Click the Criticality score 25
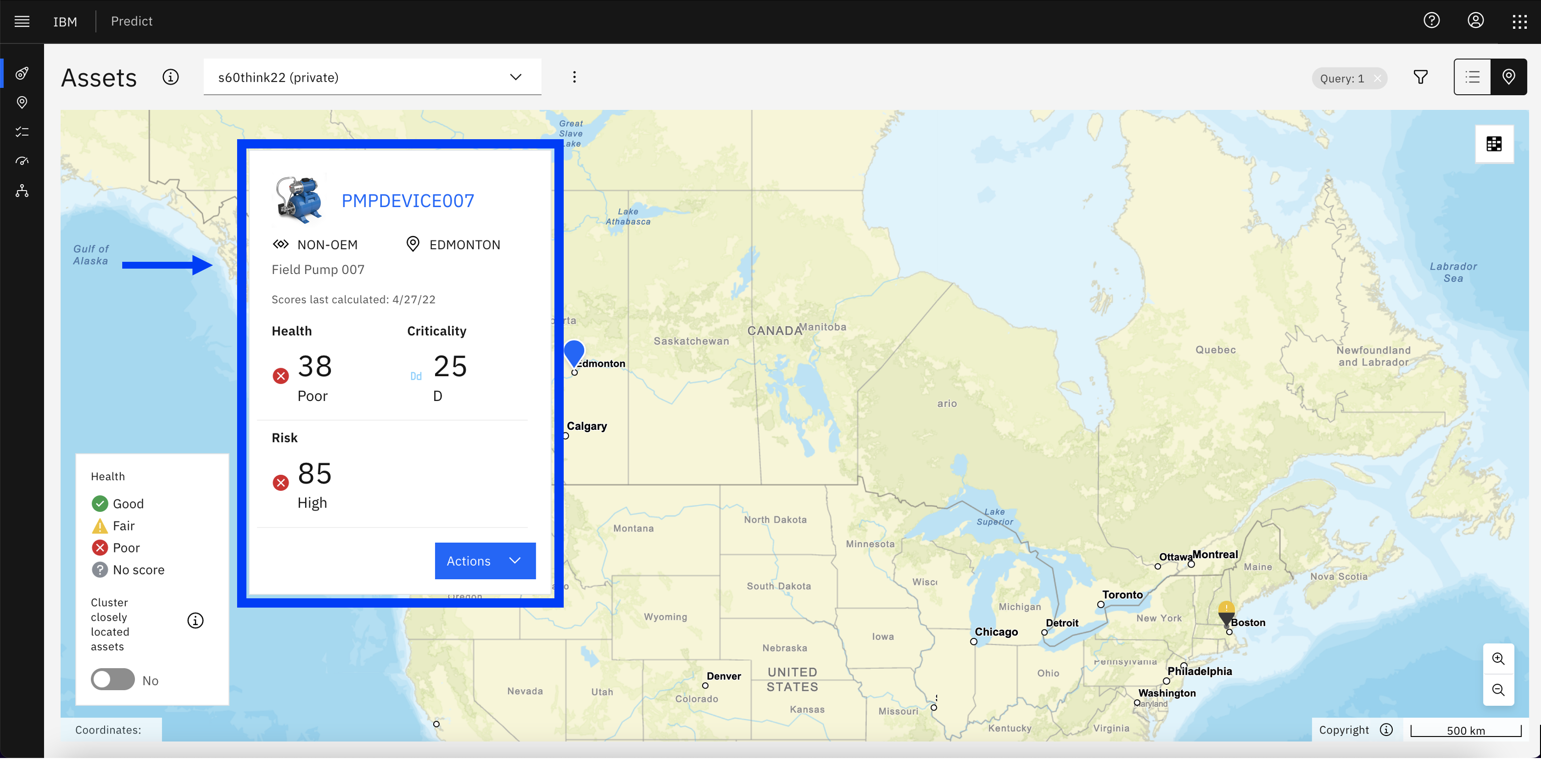1541x759 pixels. tap(450, 366)
